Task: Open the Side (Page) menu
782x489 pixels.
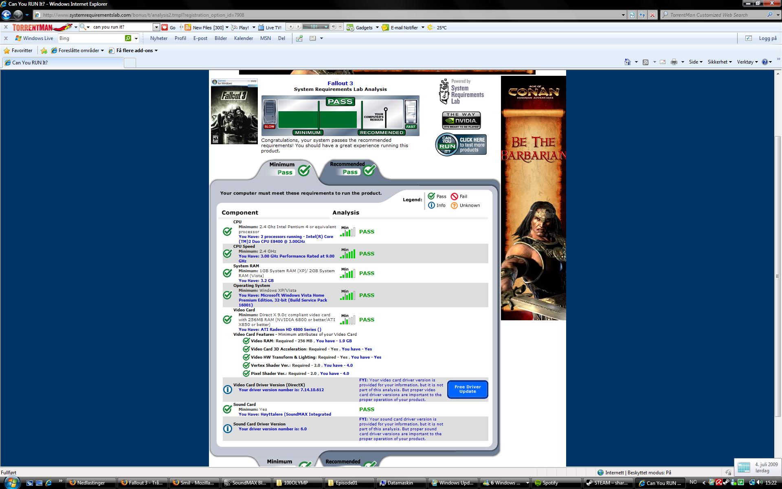Action: tap(696, 62)
